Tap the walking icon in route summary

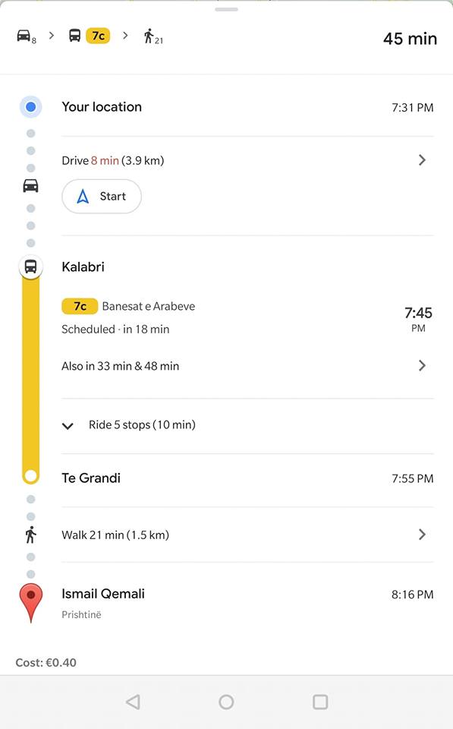coord(149,36)
